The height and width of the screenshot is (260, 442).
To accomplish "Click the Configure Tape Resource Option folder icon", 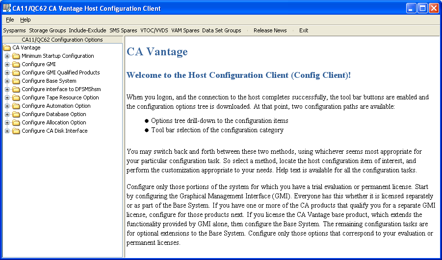I will (x=16, y=97).
